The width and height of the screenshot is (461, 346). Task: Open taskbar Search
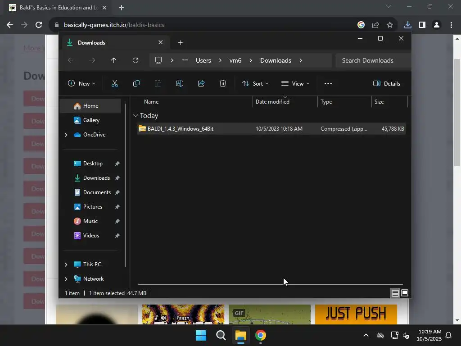click(221, 335)
